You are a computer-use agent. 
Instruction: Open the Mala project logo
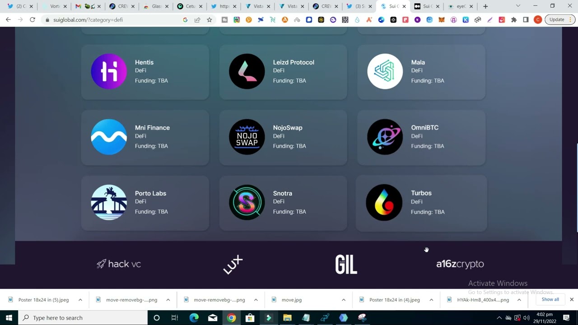pos(385,71)
